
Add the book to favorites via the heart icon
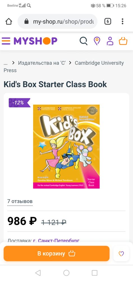[121, 253]
